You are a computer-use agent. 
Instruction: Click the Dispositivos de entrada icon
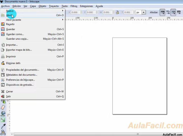click(x=3, y=85)
